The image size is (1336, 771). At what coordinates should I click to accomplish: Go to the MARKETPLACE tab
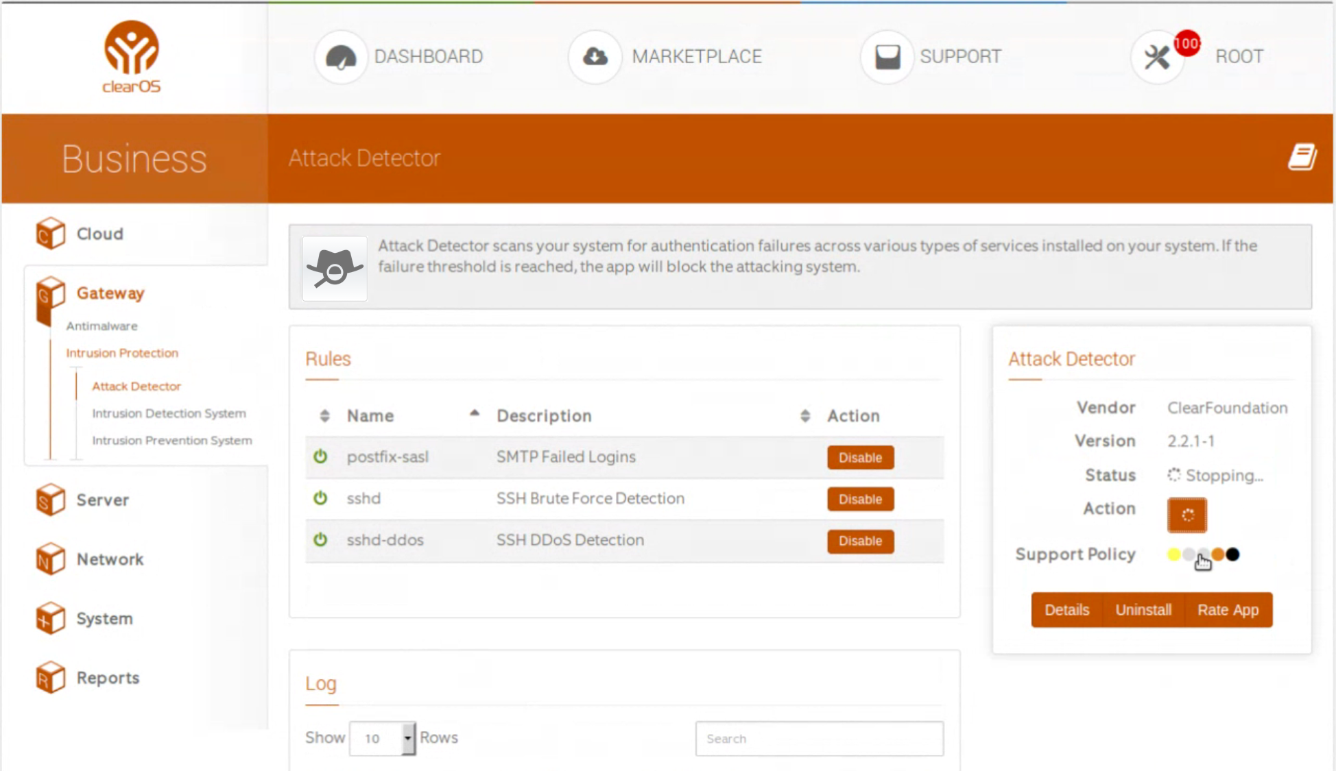coord(697,57)
